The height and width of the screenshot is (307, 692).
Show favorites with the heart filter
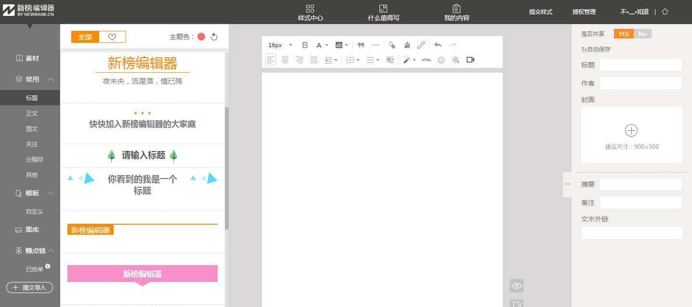112,37
